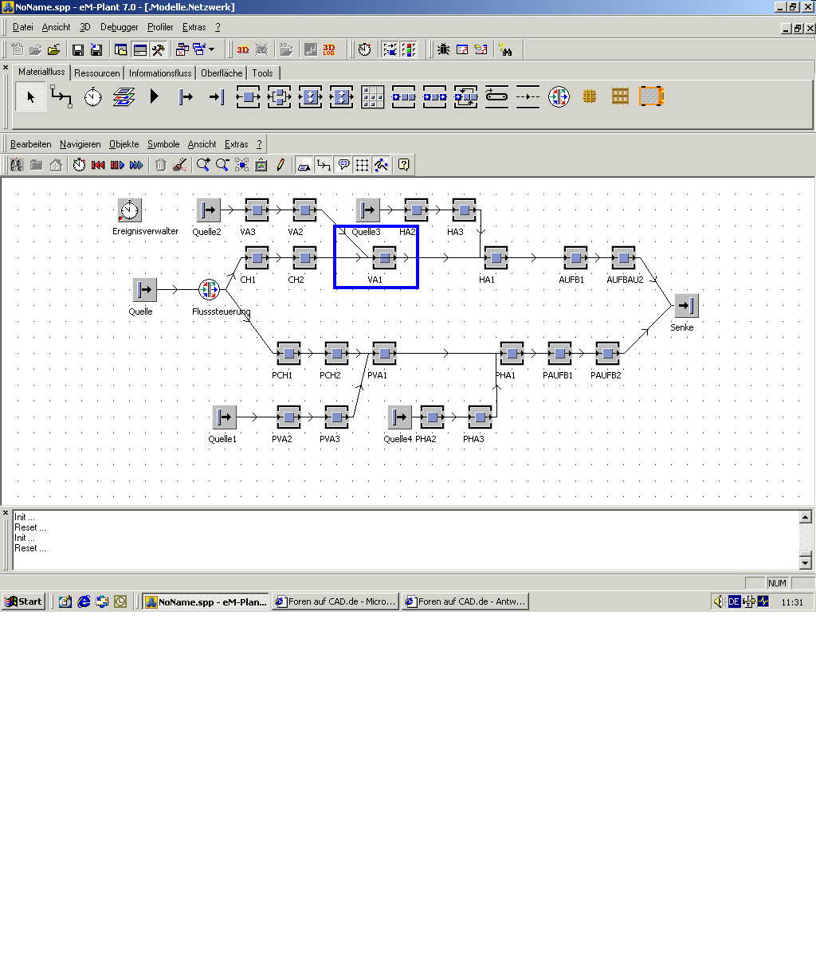Click the Start button on the taskbar
The image size is (816, 956).
point(23,601)
